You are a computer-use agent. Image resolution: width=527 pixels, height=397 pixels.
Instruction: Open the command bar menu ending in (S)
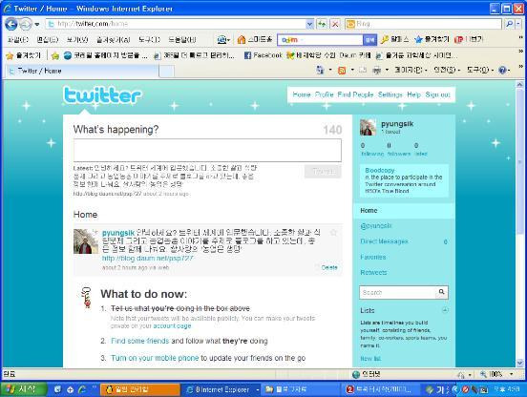(x=447, y=71)
